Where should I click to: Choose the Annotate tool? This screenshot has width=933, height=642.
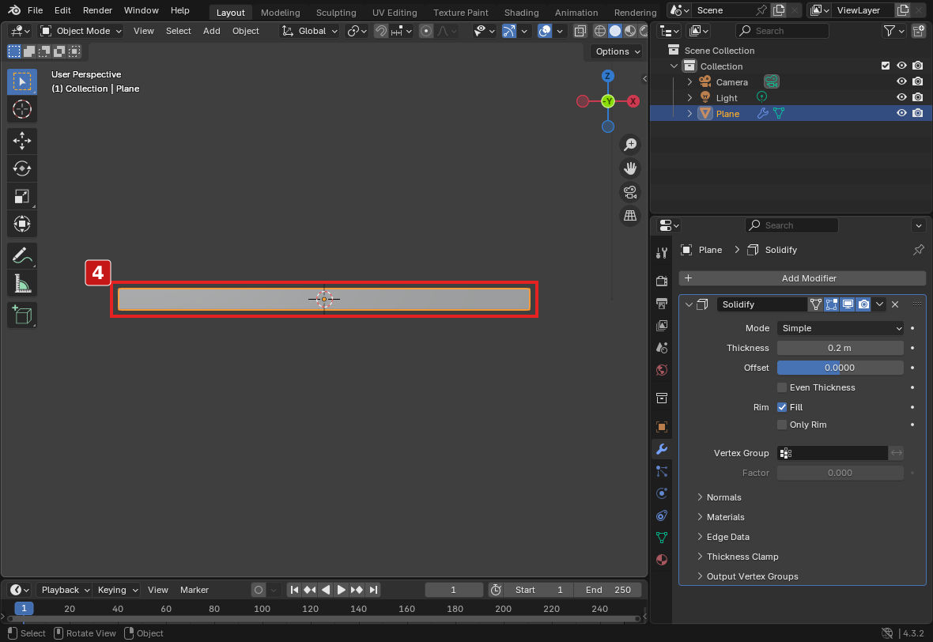(x=22, y=256)
